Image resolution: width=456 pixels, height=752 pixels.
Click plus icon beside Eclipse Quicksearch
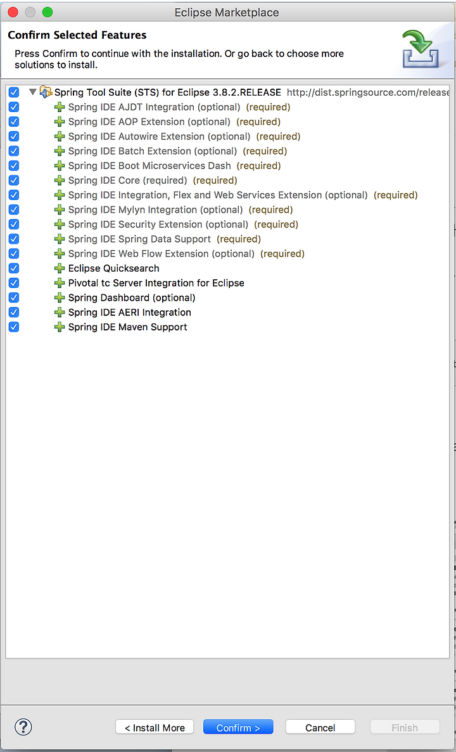(x=60, y=268)
